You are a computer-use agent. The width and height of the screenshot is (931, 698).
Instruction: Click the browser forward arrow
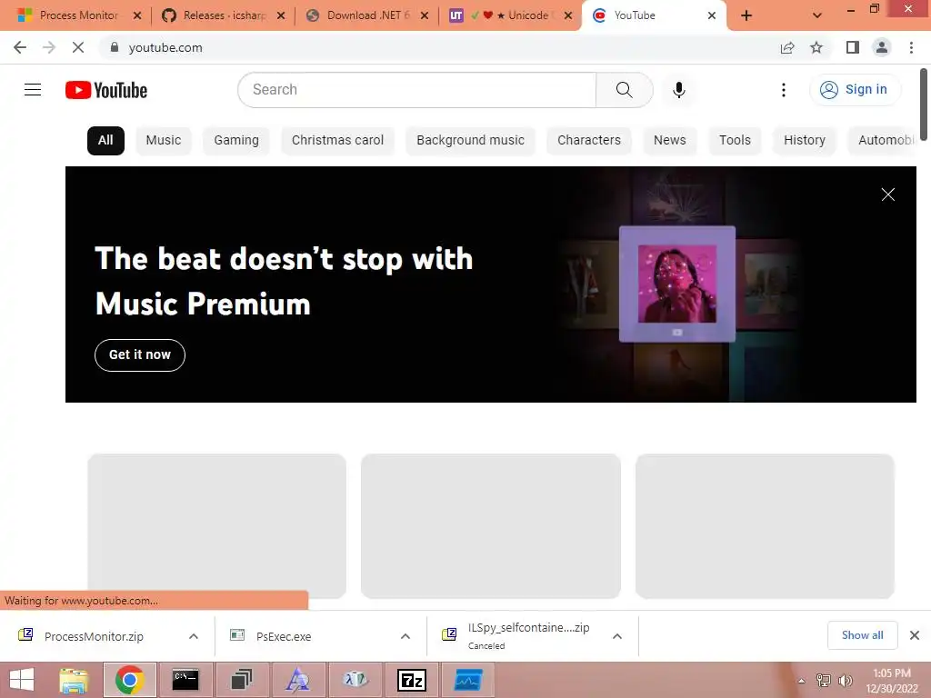tap(49, 47)
